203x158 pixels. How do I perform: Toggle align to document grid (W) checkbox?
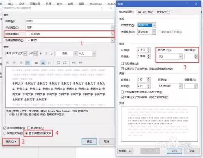122,97
